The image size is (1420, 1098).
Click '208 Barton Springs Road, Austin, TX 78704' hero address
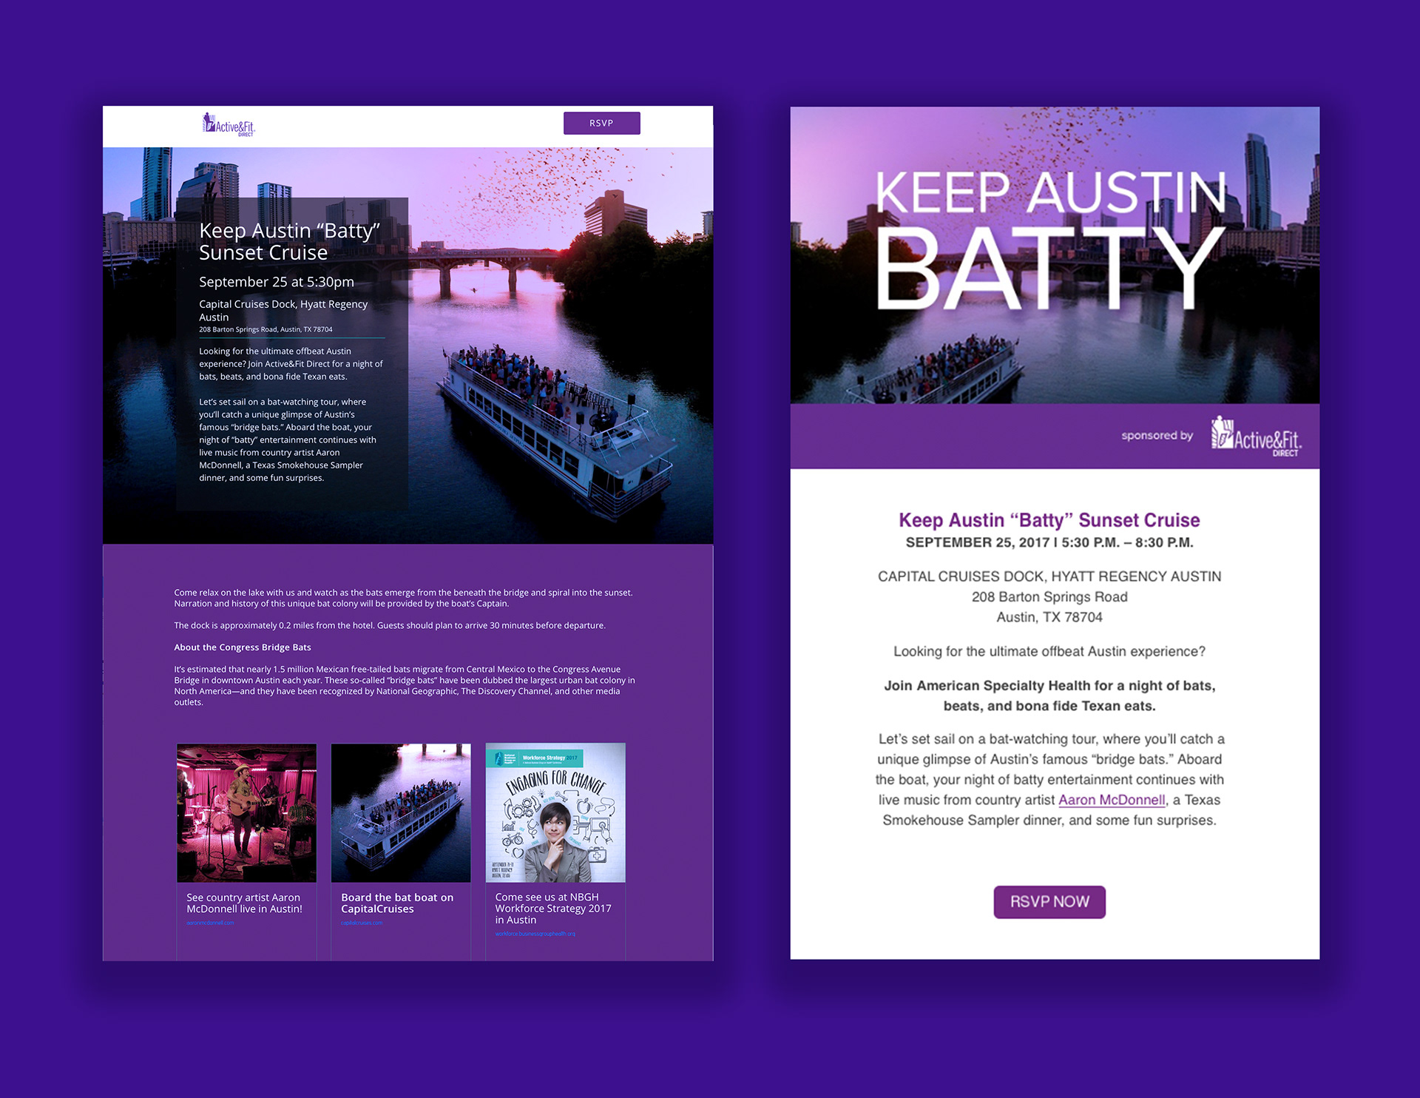(266, 329)
